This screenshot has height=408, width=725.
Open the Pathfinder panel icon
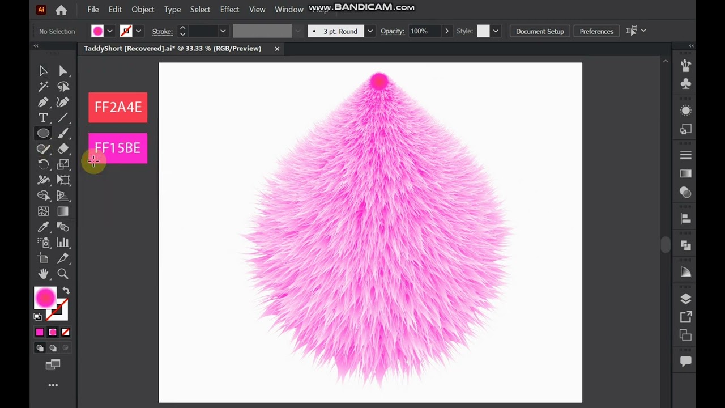(x=686, y=245)
